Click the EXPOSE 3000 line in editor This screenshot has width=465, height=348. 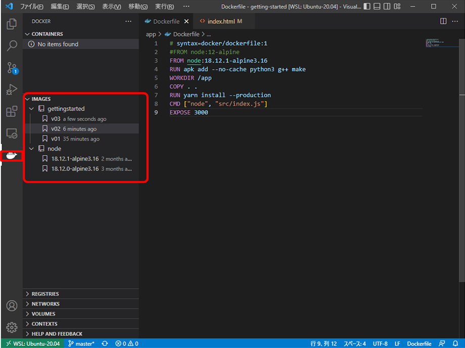[189, 112]
